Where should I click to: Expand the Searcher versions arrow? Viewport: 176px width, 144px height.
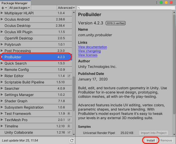click(x=2, y=88)
